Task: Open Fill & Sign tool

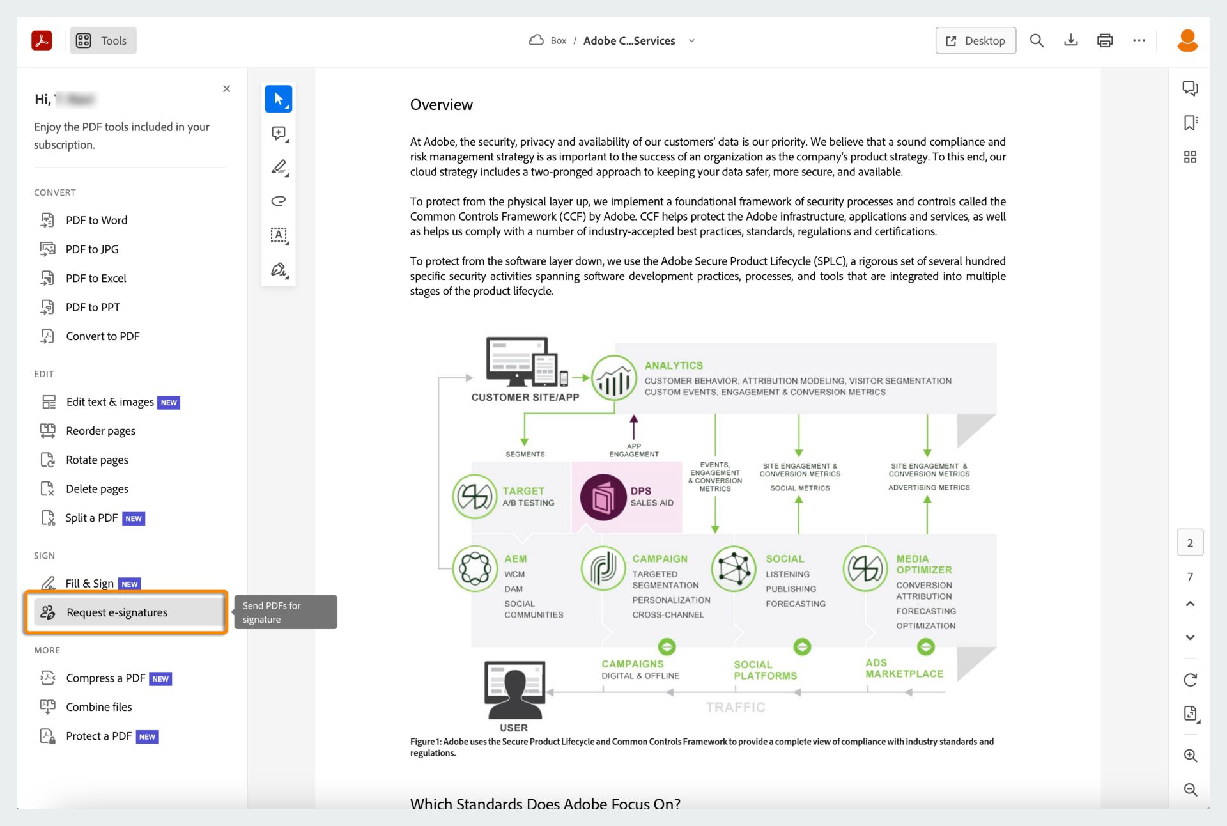Action: [88, 582]
